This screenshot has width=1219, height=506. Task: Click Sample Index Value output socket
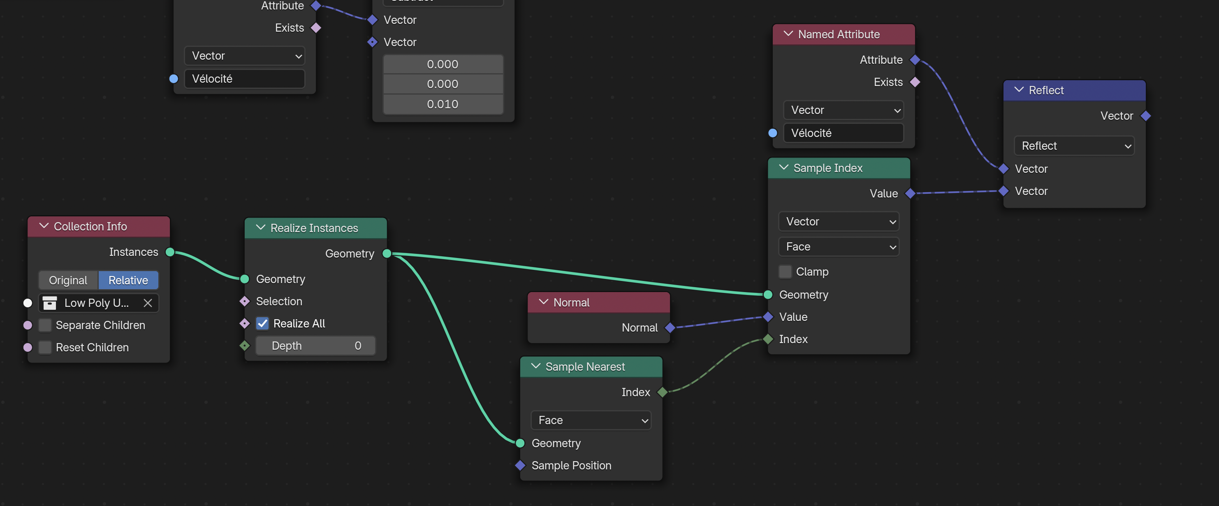(910, 193)
